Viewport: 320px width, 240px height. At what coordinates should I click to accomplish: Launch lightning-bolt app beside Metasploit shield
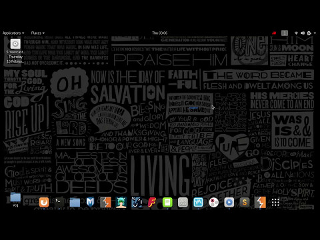coord(105,203)
